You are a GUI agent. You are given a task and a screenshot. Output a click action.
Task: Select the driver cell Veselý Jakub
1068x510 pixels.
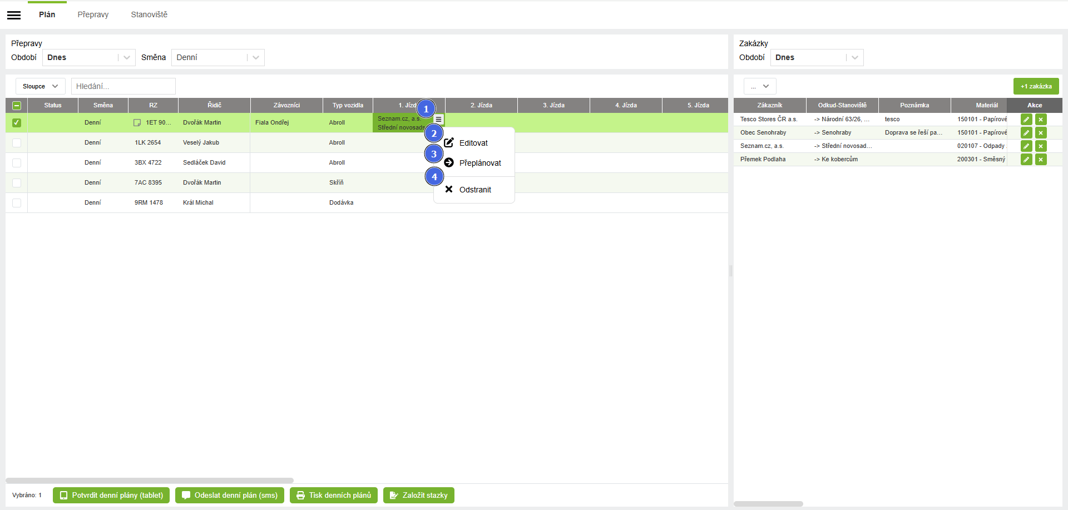tap(214, 142)
